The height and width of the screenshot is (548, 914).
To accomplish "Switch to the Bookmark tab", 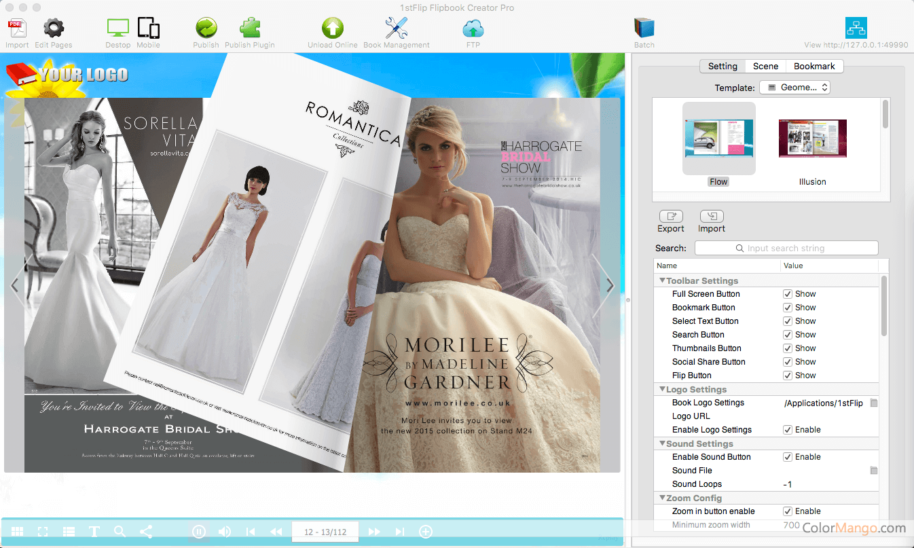I will (814, 67).
